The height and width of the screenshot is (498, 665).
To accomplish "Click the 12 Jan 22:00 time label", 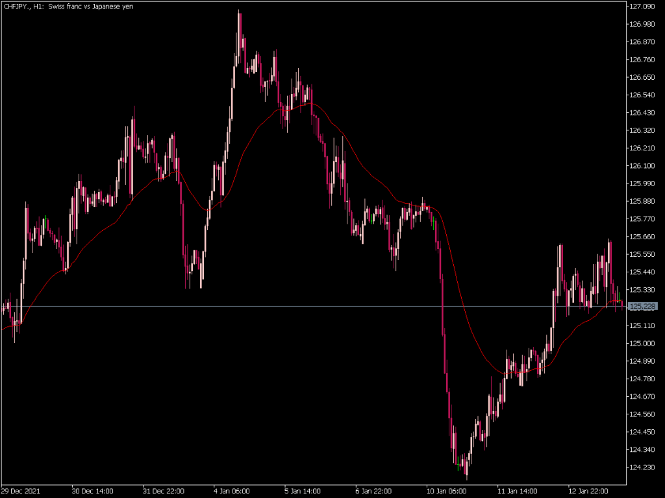I will (589, 491).
